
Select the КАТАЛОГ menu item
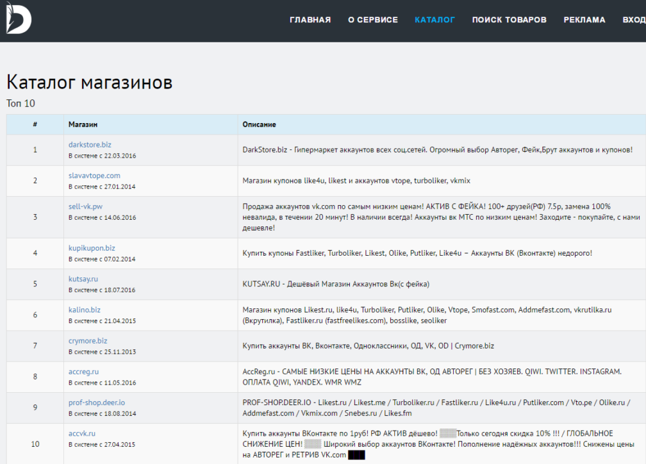[x=435, y=20]
